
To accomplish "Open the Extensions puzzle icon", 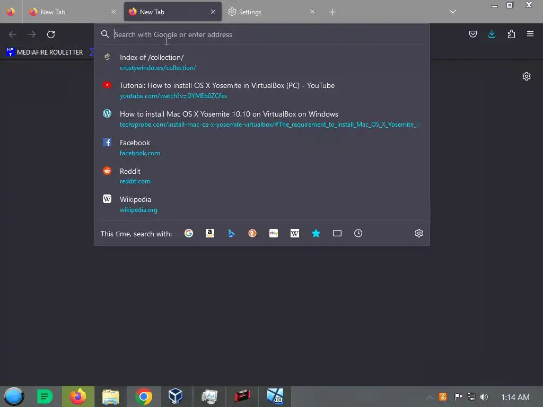I will click(x=511, y=34).
